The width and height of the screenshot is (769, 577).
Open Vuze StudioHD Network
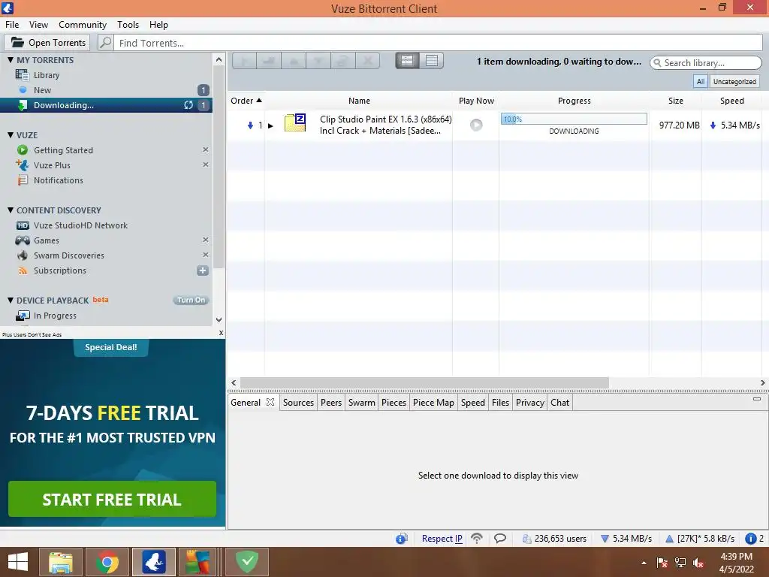(80, 225)
